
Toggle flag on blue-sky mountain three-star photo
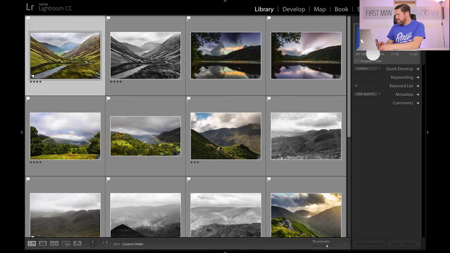[189, 99]
